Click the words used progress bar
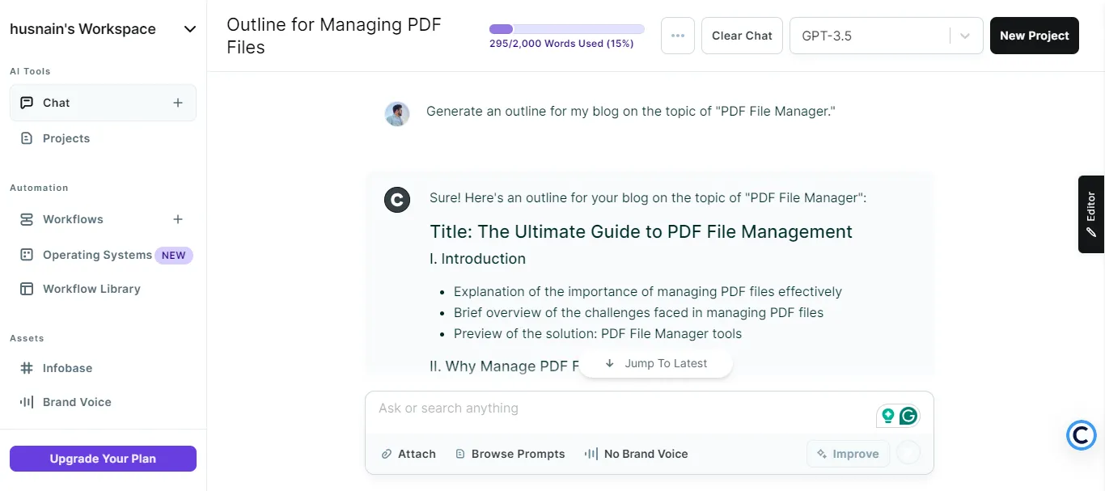 tap(566, 28)
